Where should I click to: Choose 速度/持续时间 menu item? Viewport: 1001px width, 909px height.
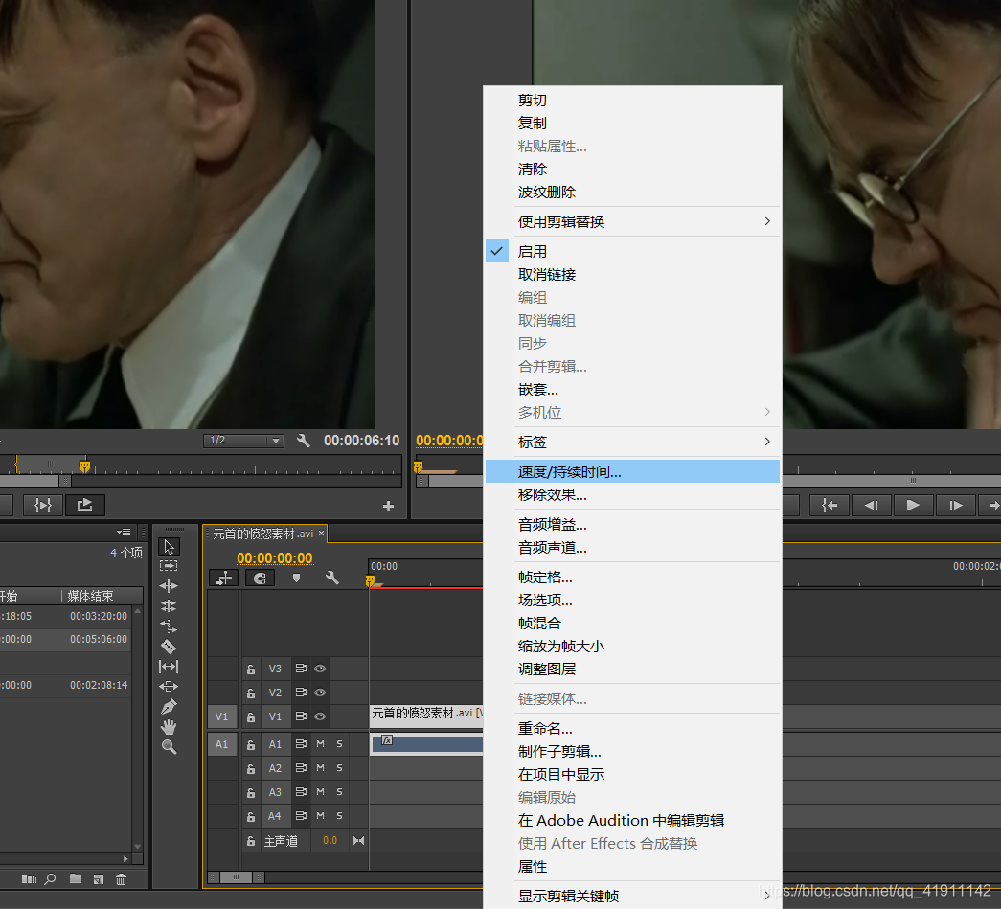632,471
